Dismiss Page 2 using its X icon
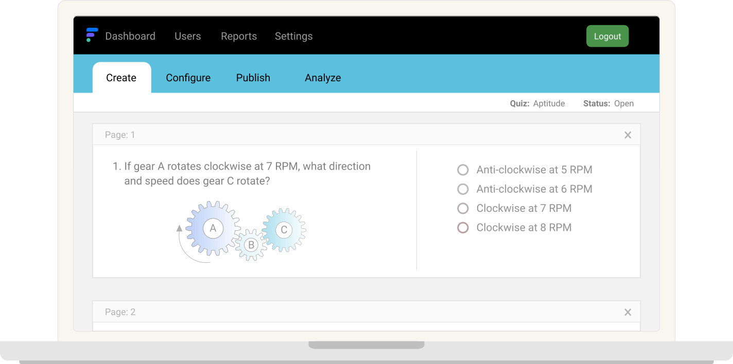Image resolution: width=733 pixels, height=364 pixels. click(627, 312)
